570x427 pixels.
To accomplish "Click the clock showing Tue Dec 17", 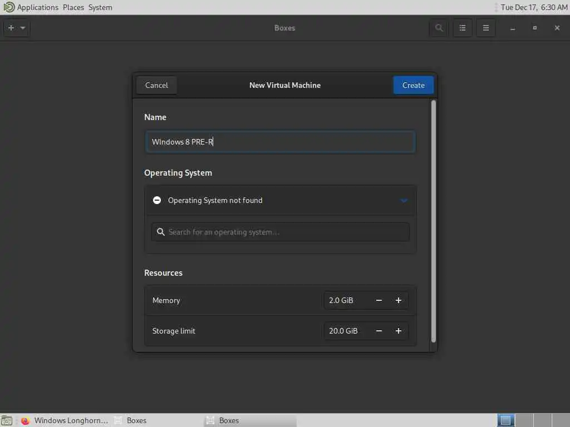I will tap(534, 7).
